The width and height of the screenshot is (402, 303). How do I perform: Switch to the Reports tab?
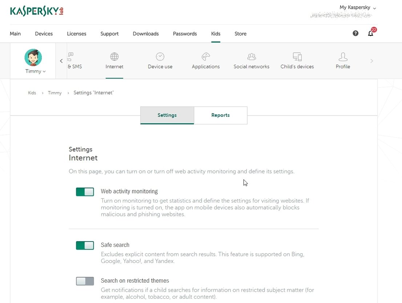220,115
